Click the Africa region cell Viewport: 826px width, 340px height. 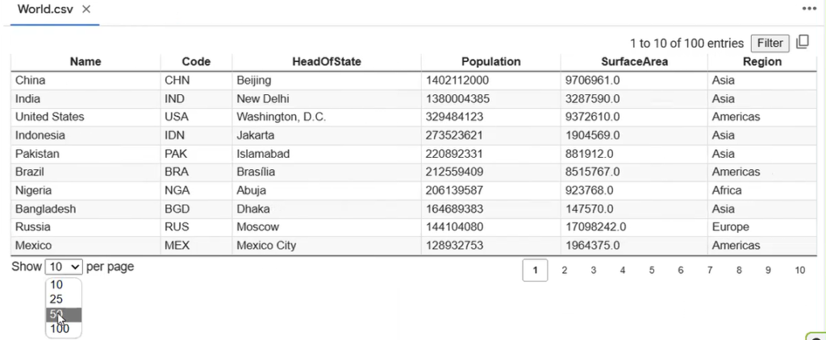761,190
